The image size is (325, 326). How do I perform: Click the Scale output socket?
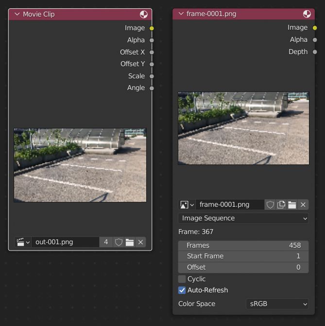coord(152,76)
